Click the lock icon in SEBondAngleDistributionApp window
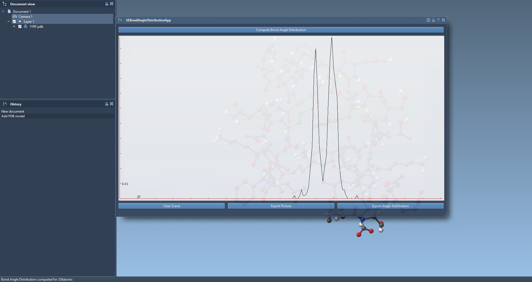The width and height of the screenshot is (532, 282). [434, 20]
